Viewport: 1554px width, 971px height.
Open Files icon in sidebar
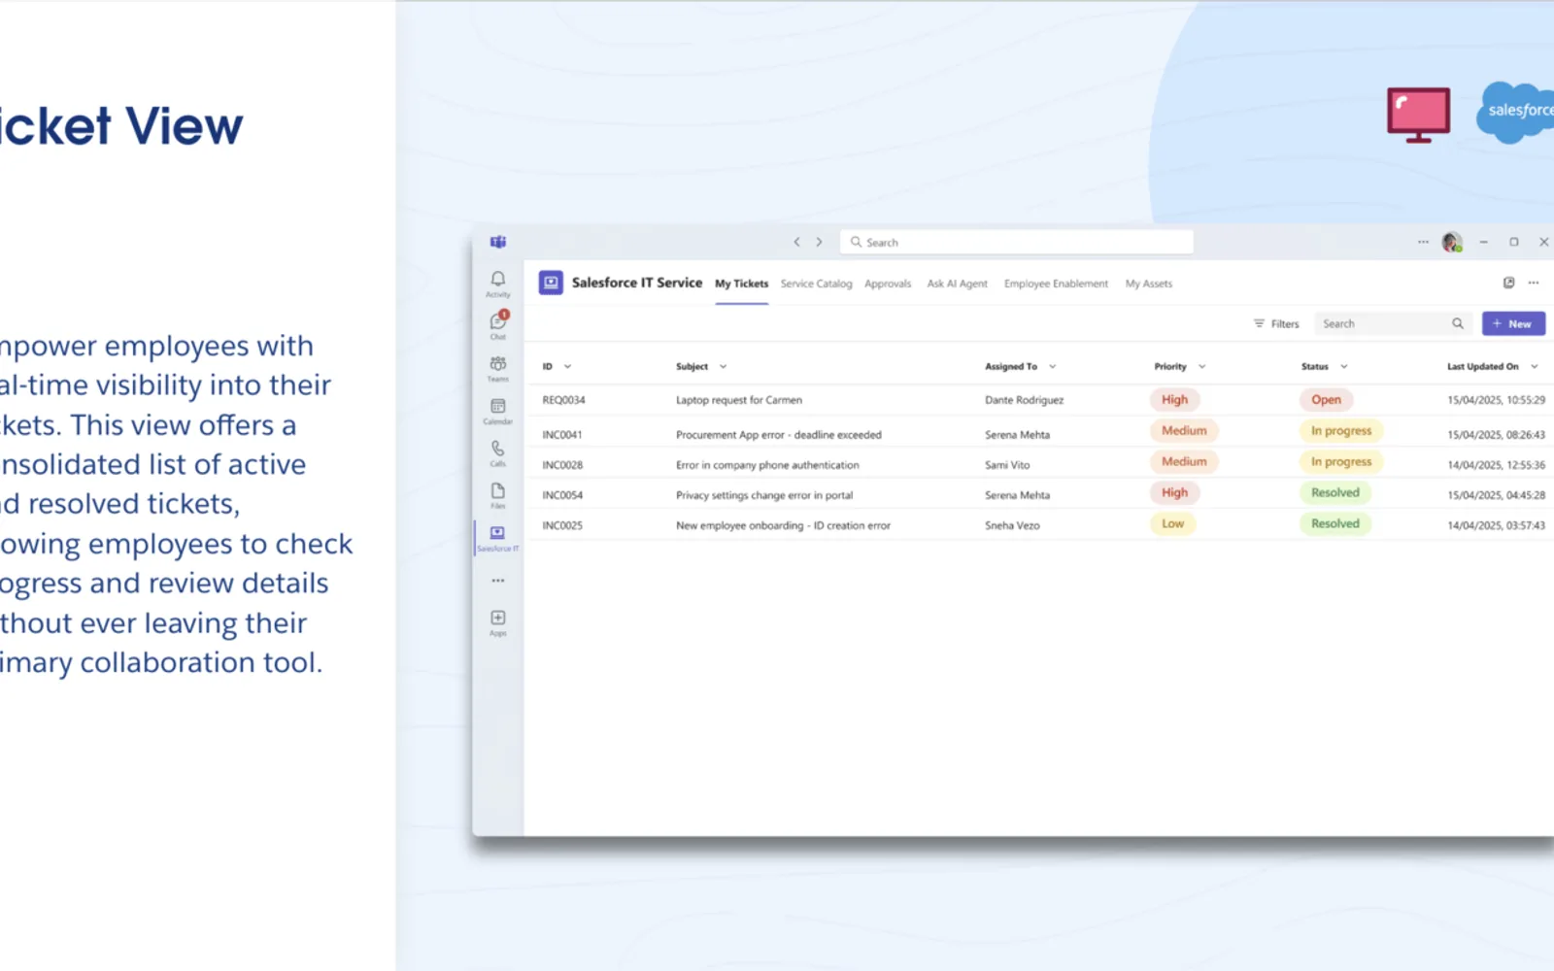[x=498, y=495]
